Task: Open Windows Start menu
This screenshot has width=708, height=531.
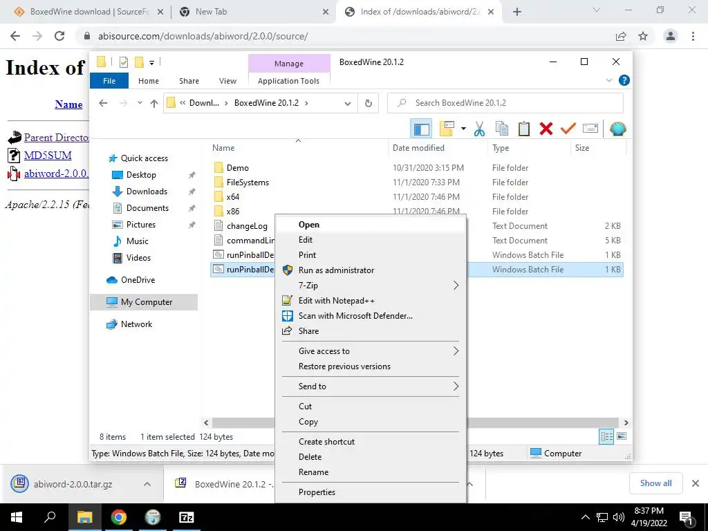Action: [x=17, y=517]
